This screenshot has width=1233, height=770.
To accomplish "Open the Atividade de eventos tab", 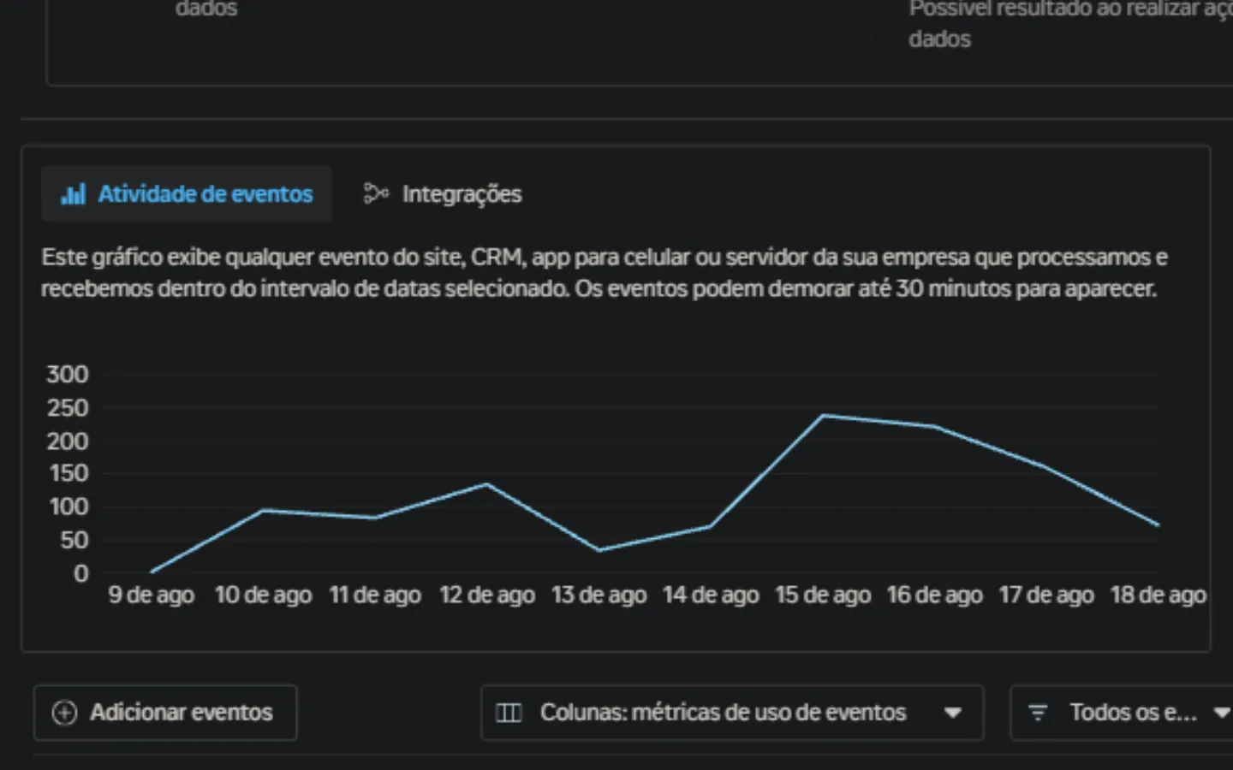I will tap(187, 194).
